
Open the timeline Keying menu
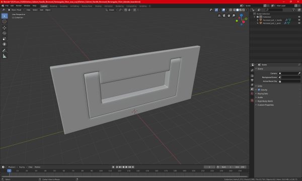click(23, 167)
